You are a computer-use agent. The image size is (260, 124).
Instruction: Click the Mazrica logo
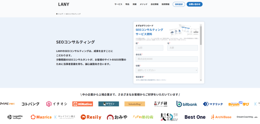point(41,117)
